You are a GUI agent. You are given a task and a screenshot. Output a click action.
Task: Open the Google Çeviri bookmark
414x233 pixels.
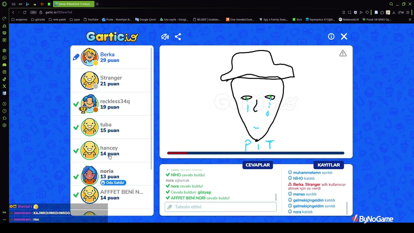tap(146, 19)
